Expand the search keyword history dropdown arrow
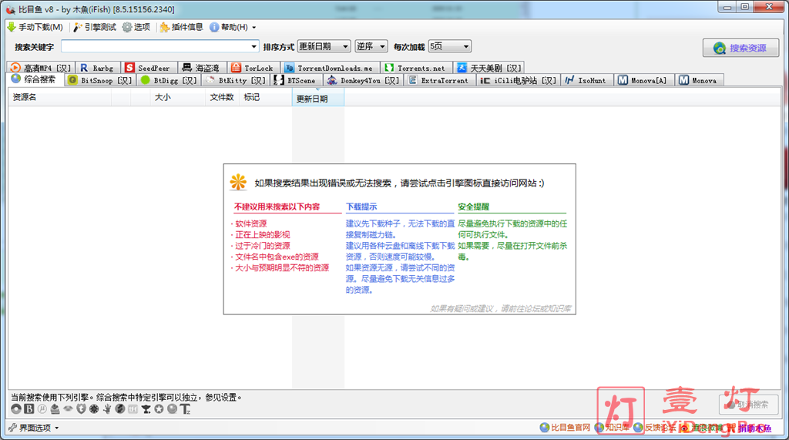The width and height of the screenshot is (789, 440). pos(253,47)
